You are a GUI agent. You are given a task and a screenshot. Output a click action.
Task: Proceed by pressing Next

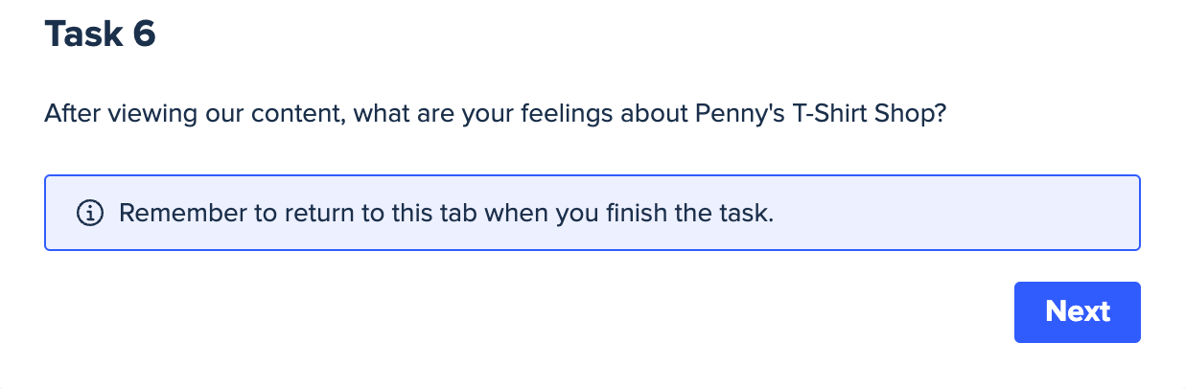click(x=1077, y=311)
